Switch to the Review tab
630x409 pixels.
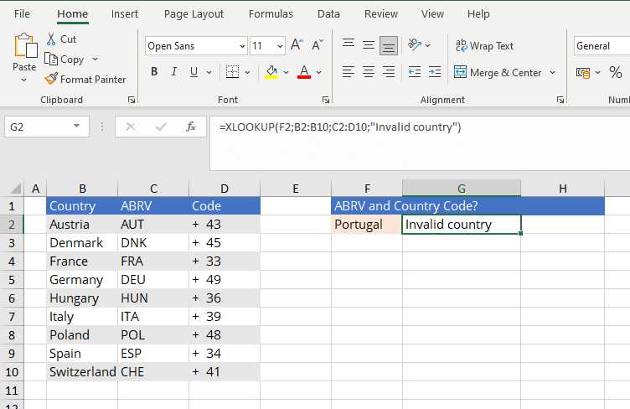coord(381,14)
